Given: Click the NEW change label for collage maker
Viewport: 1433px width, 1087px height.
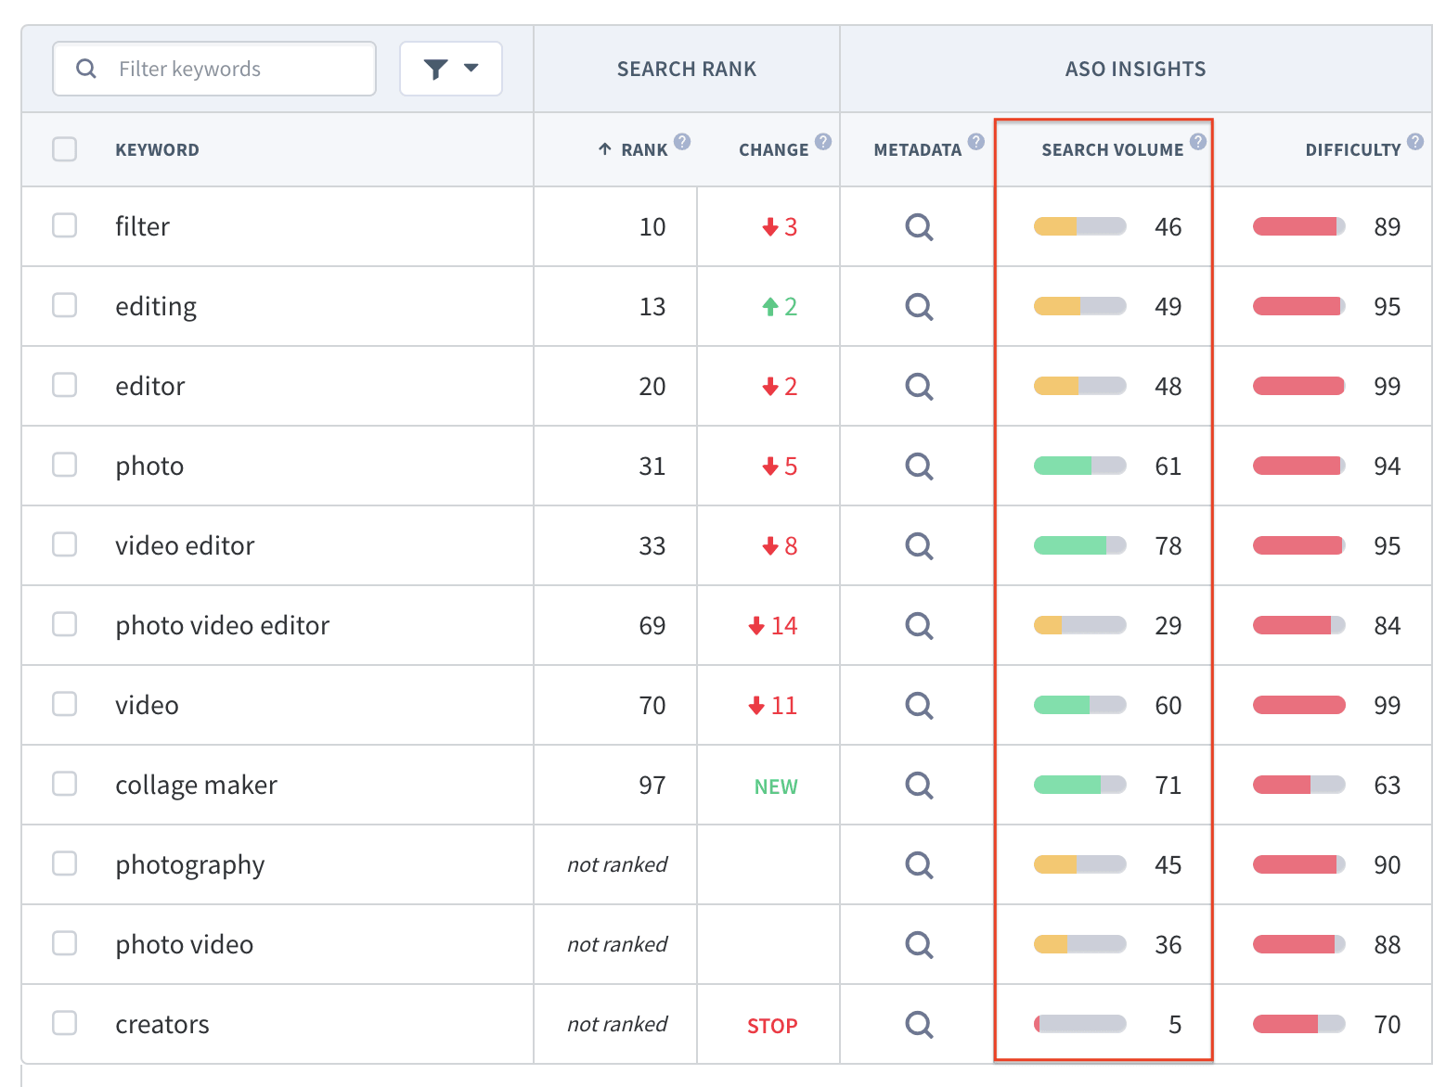Looking at the screenshot, I should tap(776, 786).
